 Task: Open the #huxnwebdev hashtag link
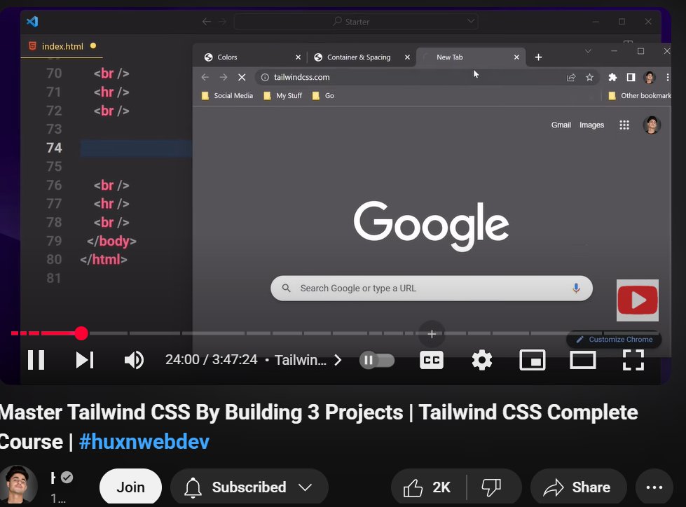tap(144, 441)
